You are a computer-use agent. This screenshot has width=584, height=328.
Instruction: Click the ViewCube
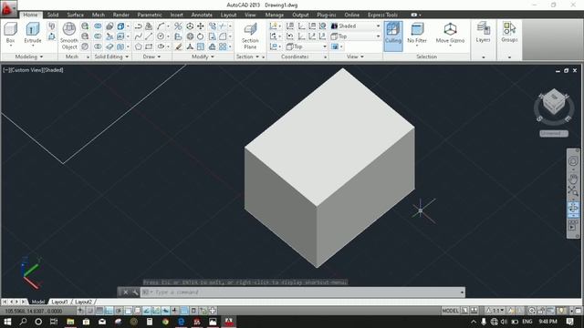coord(554,101)
